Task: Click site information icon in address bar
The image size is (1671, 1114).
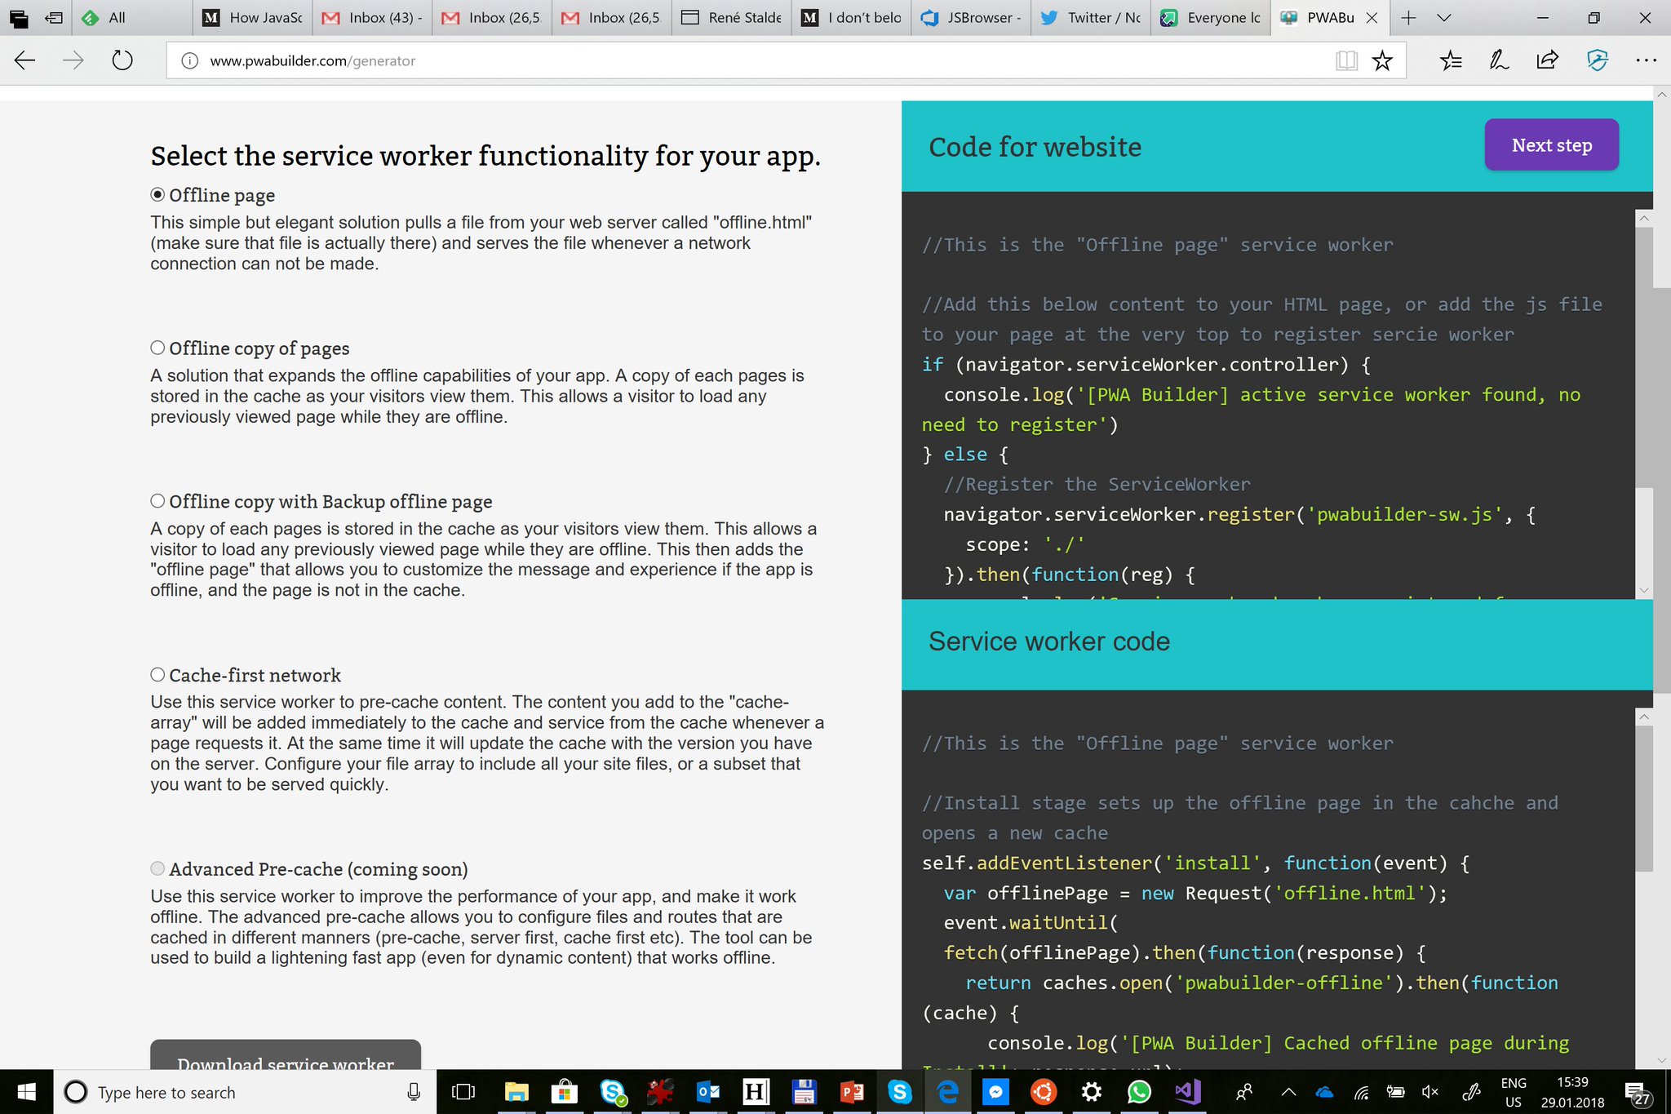Action: [189, 60]
